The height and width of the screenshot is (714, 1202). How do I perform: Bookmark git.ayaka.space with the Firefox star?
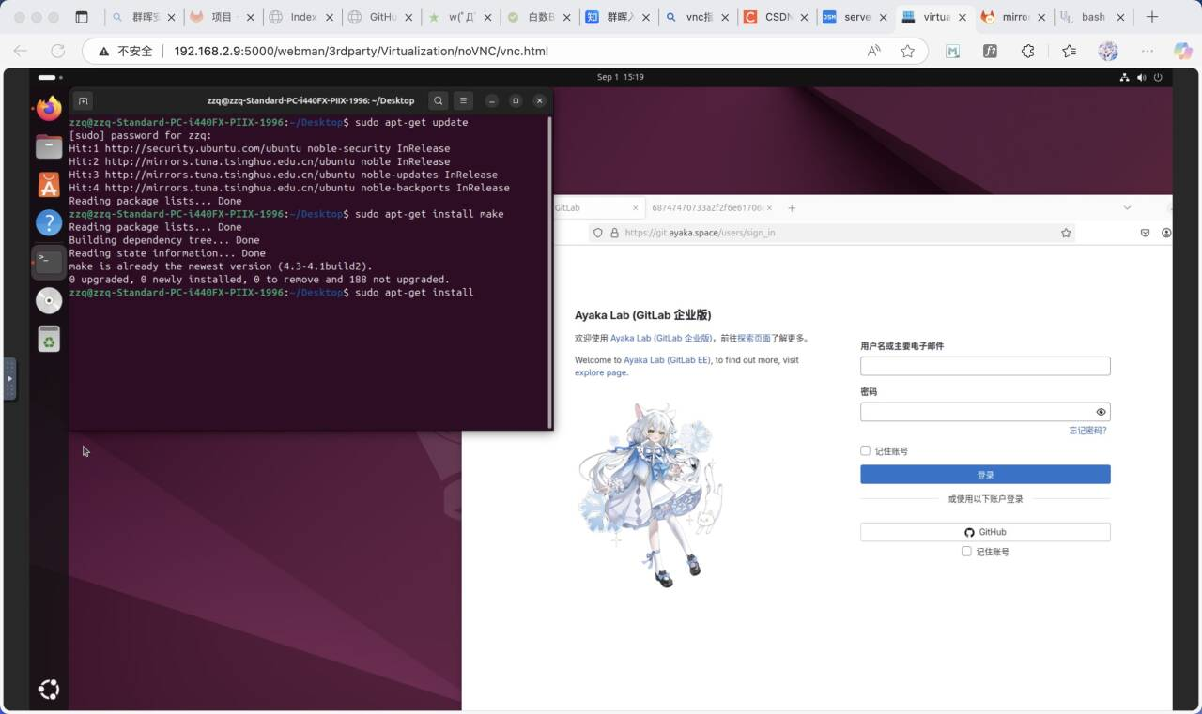pos(1066,233)
